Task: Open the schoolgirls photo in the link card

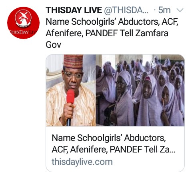Action: pyautogui.click(x=140, y=90)
